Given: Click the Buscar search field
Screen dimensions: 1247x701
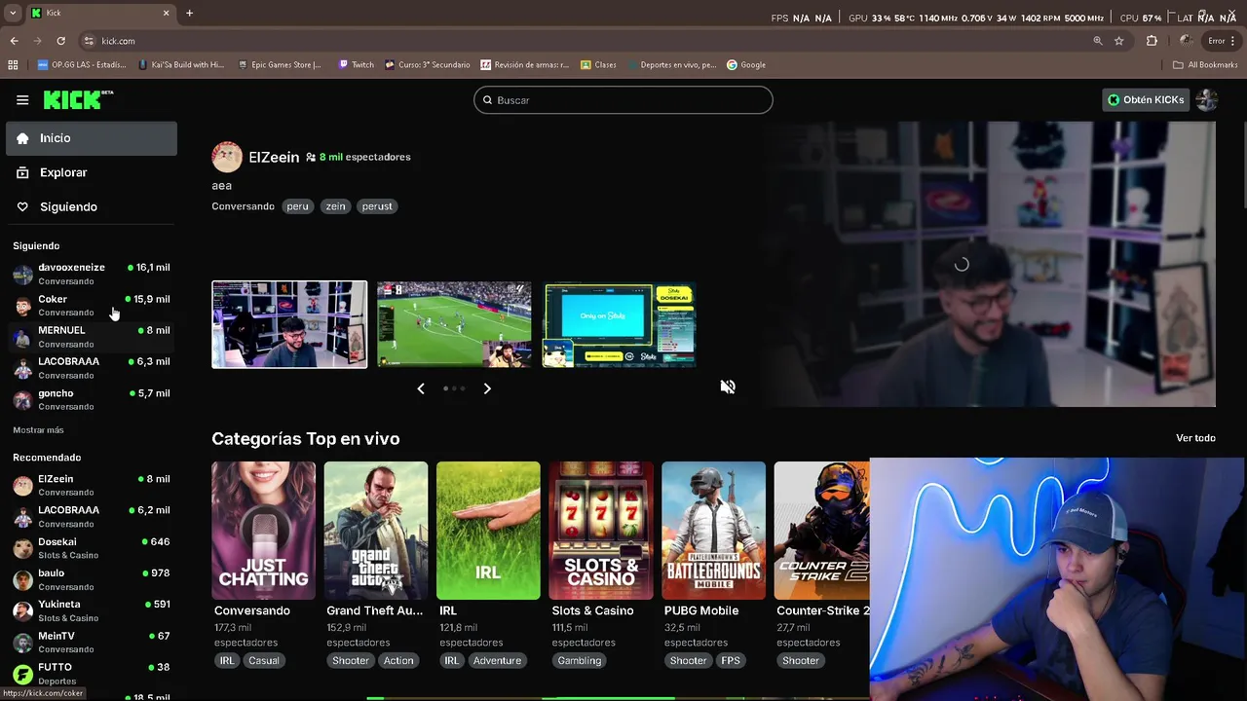Looking at the screenshot, I should click(623, 100).
